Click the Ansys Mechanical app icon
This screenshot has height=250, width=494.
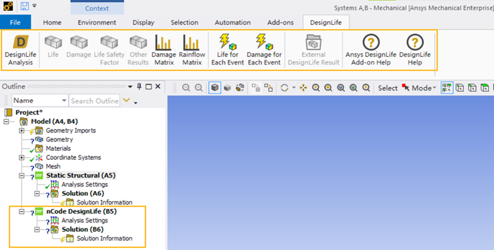click(8, 6)
